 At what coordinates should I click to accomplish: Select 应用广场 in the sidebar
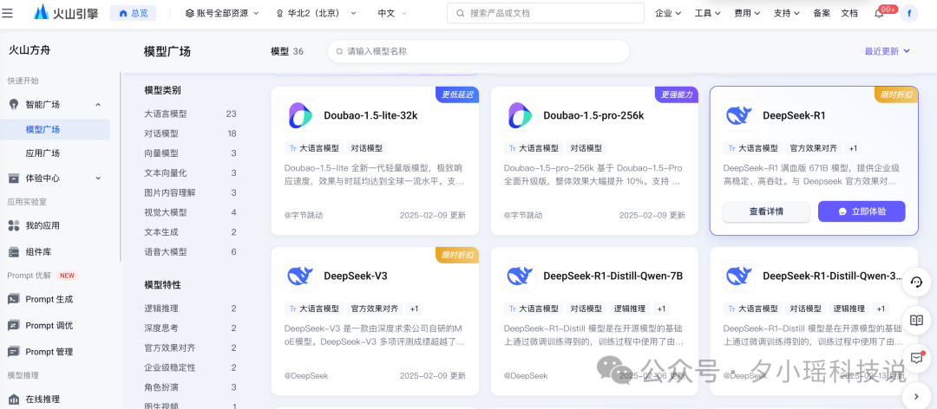point(43,153)
